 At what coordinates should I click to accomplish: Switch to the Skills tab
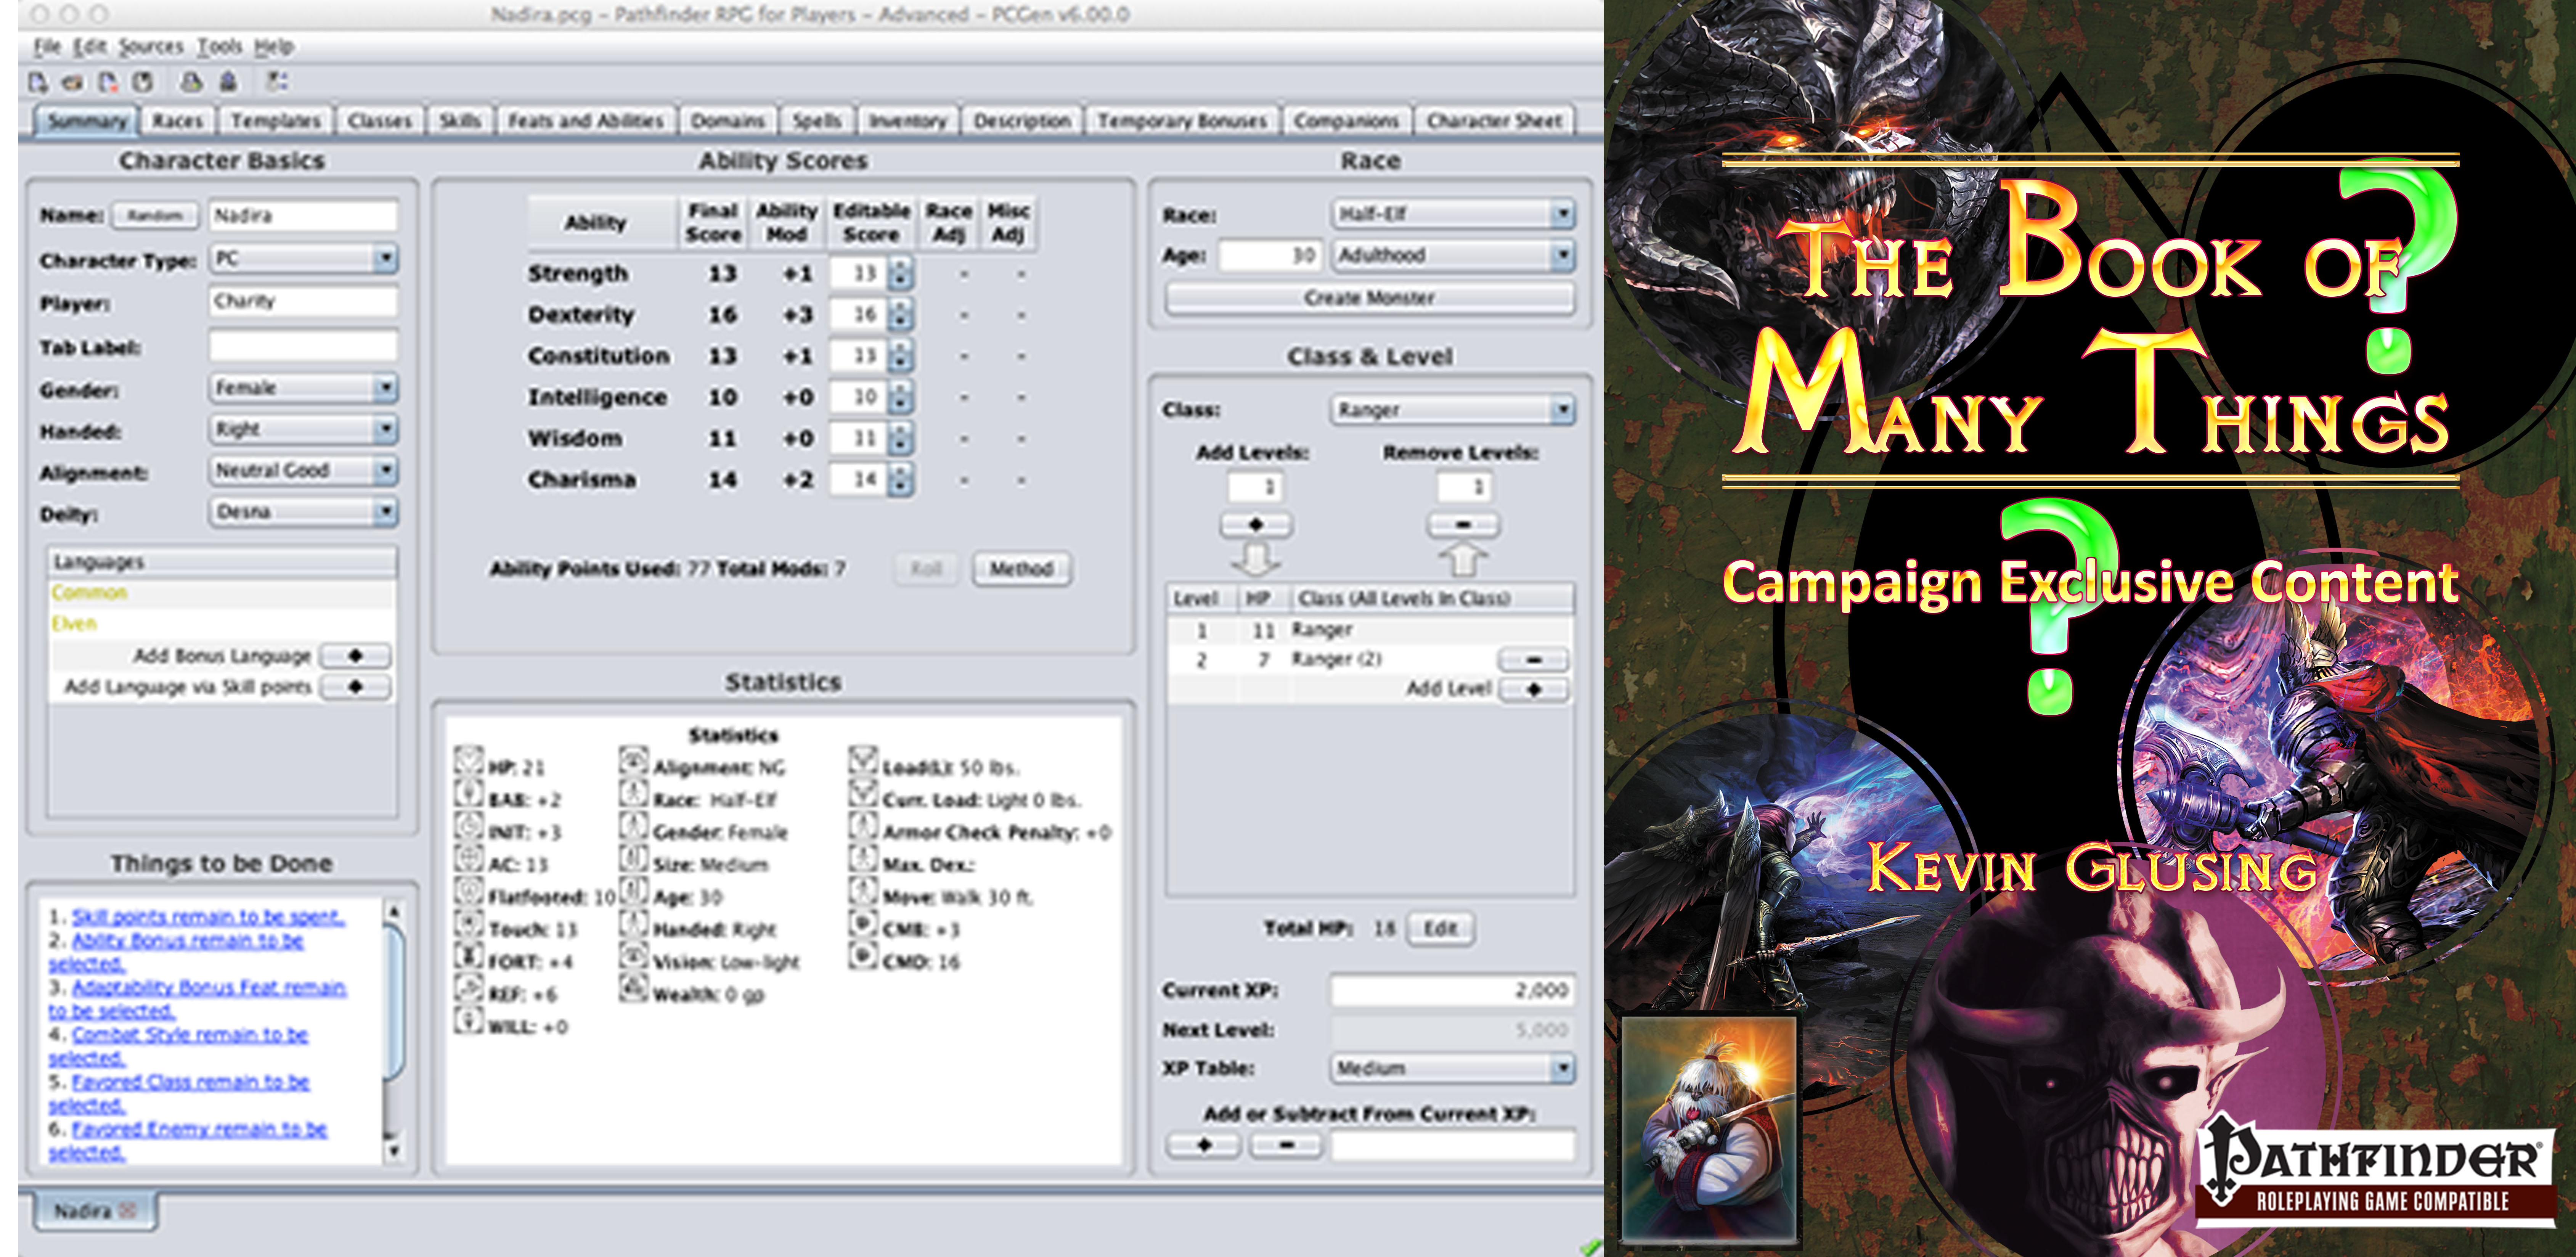tap(460, 121)
